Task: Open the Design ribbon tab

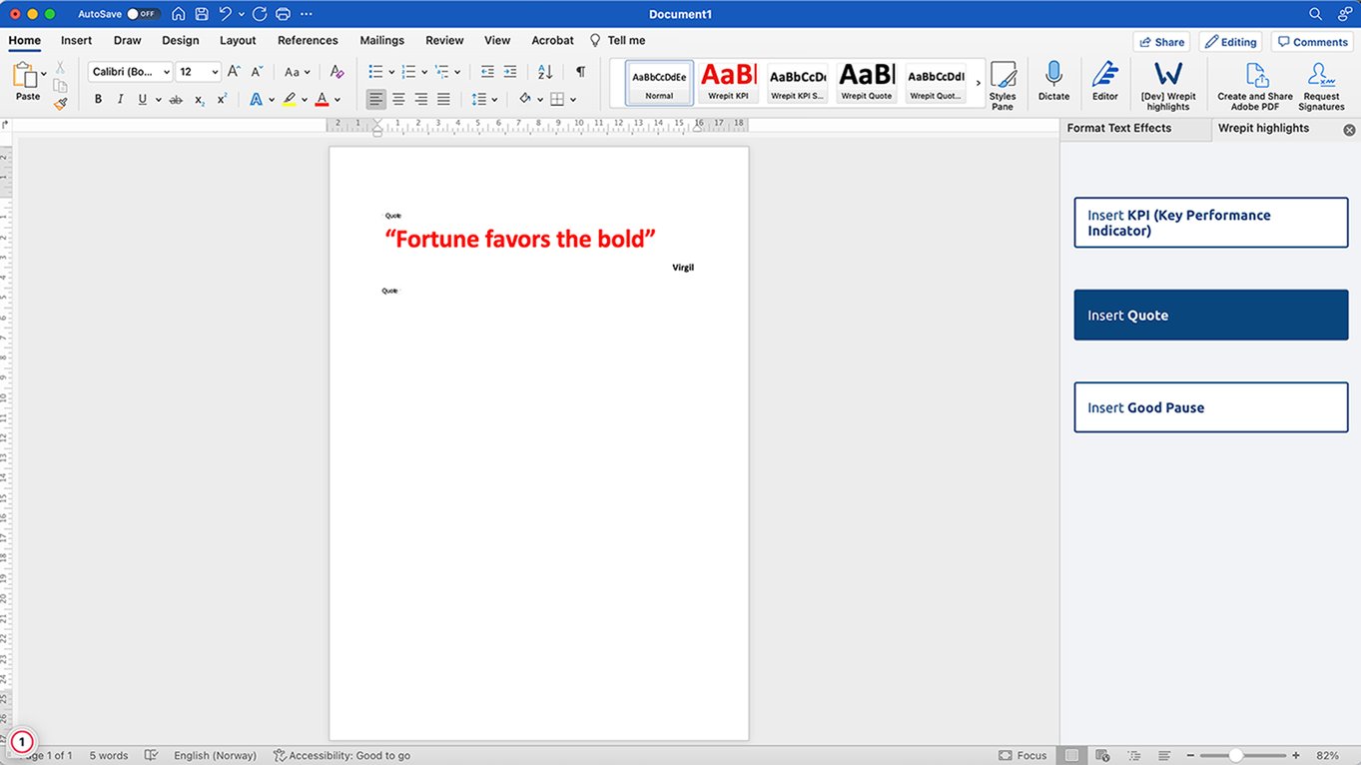Action: [181, 40]
